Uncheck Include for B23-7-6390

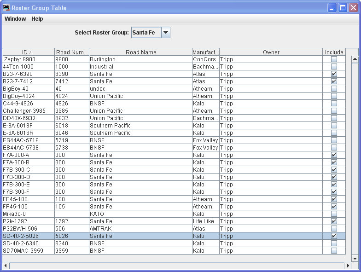[x=334, y=74]
